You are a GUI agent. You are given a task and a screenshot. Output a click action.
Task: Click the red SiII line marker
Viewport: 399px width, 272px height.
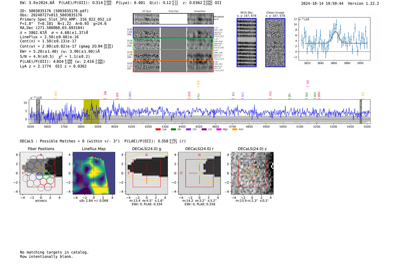click(117, 96)
